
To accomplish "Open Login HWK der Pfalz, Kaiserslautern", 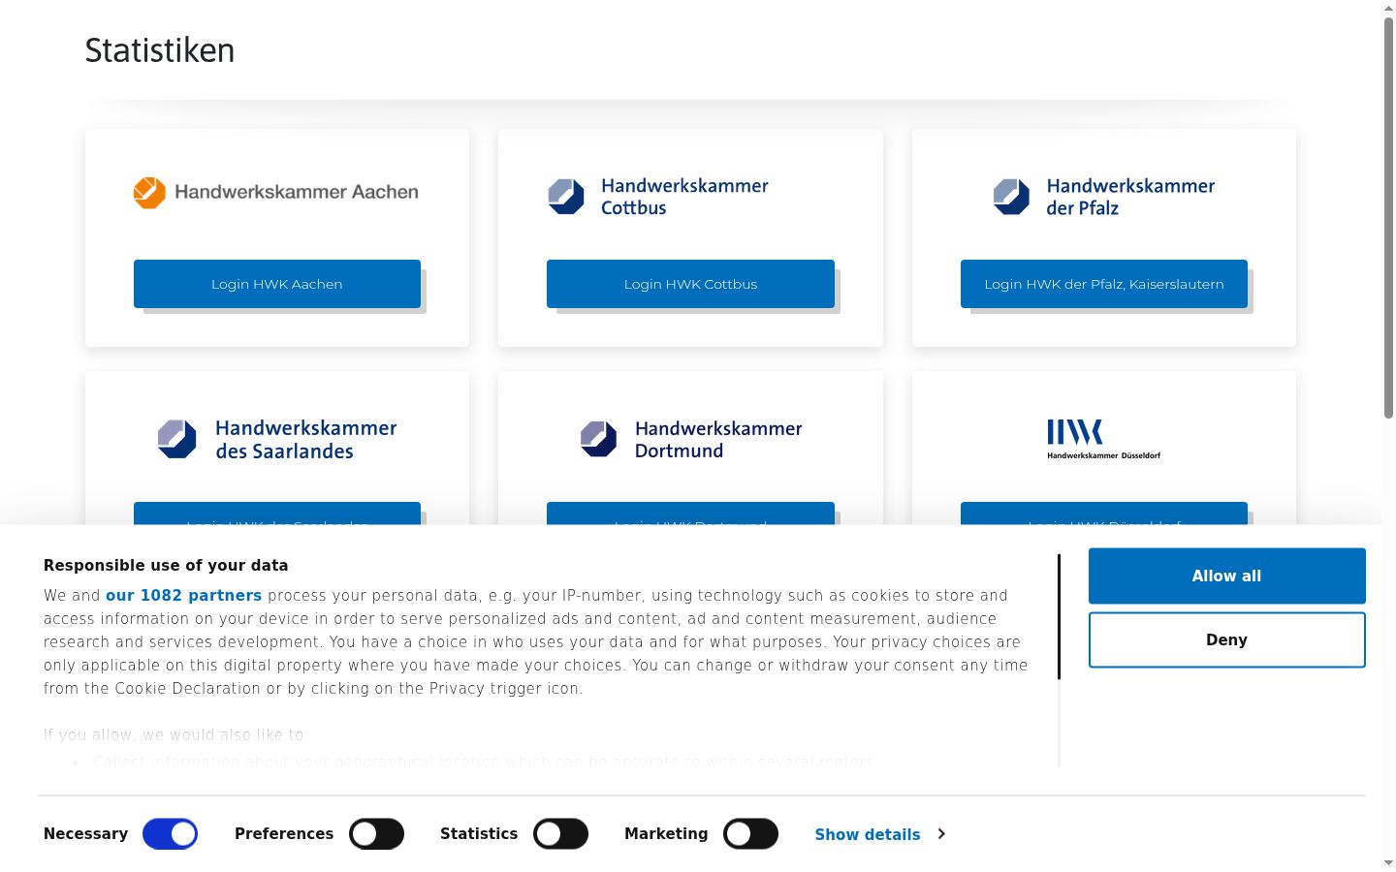I will pos(1104,284).
